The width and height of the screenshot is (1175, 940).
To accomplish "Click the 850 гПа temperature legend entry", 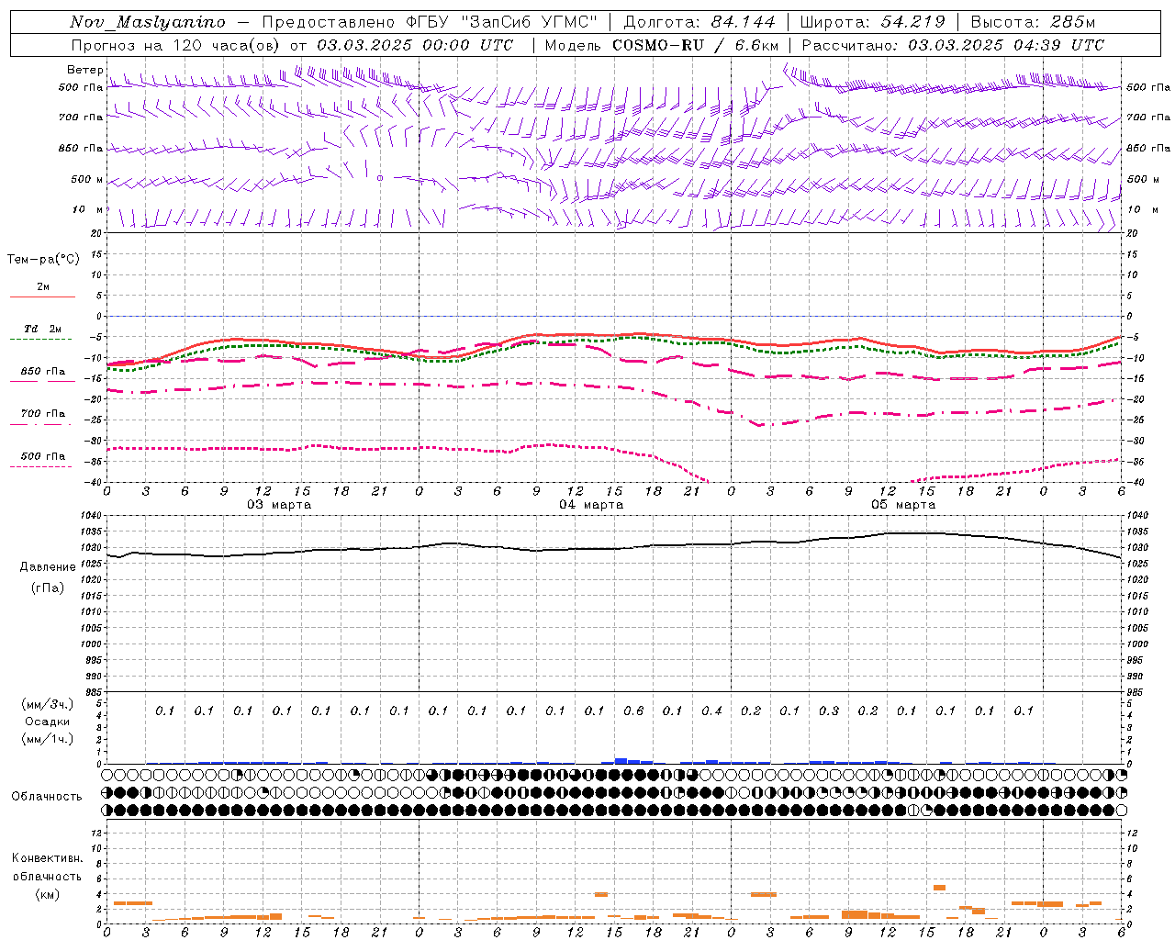I will tap(43, 372).
